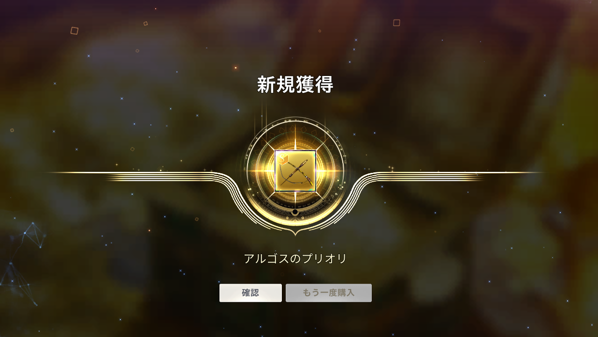Click the left horizontal golden line

click(131, 173)
